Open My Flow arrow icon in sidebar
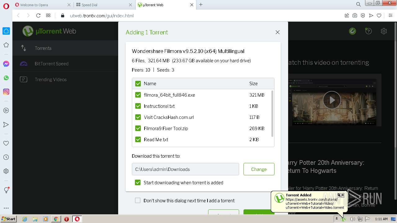This screenshot has width=397, height=223. (x=6, y=125)
